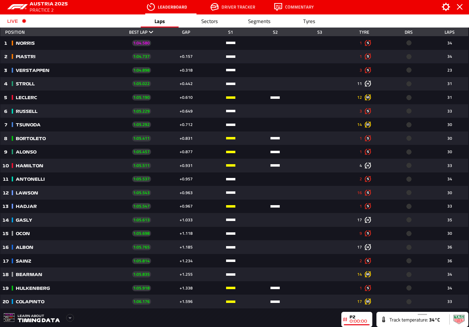
Task: Select the Tyres sub-tab
Action: point(309,21)
